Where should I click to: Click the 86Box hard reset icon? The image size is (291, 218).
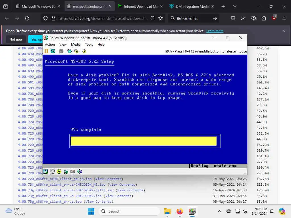pyautogui.click(x=53, y=51)
